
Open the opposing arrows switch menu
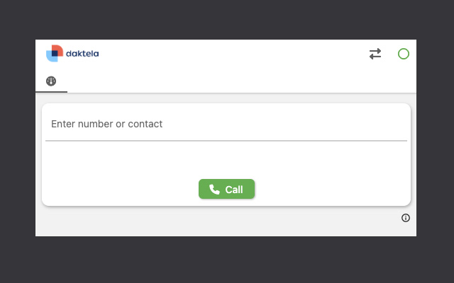click(x=375, y=54)
